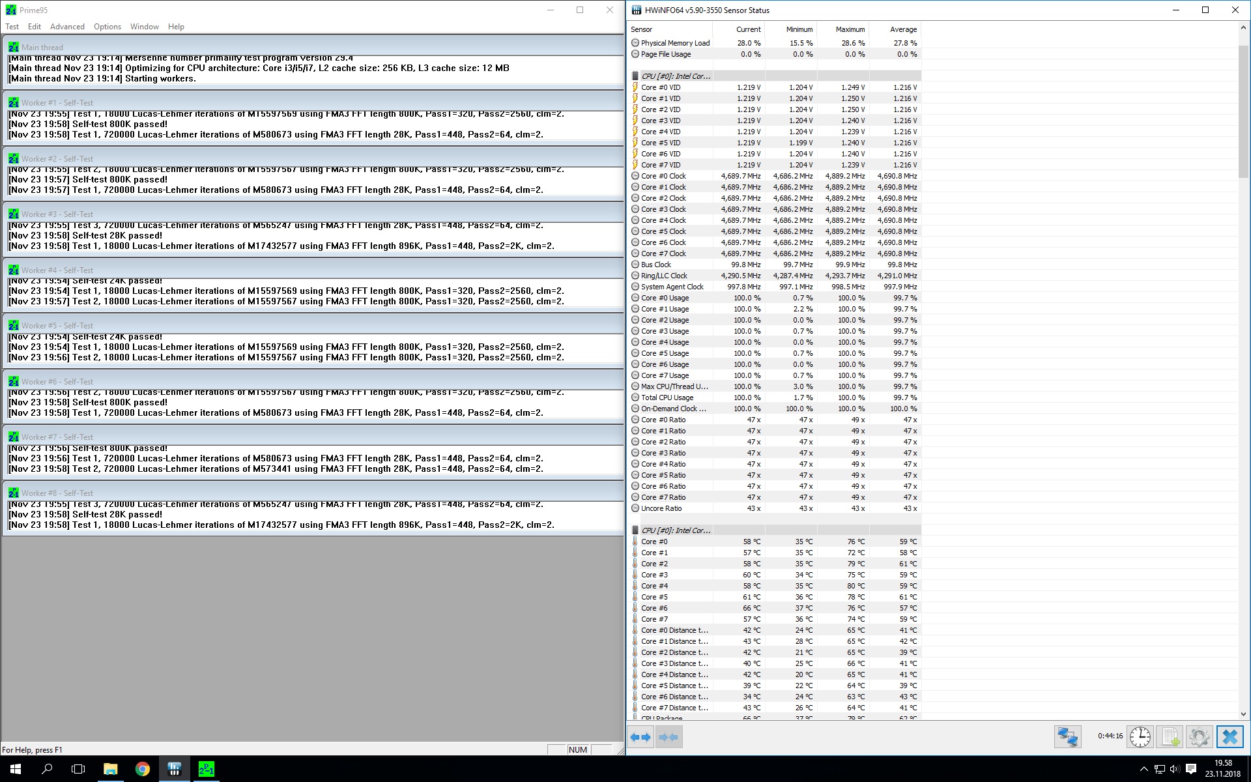Click the Worker #1 Self-Test window icon
The image size is (1251, 782).
[14, 102]
